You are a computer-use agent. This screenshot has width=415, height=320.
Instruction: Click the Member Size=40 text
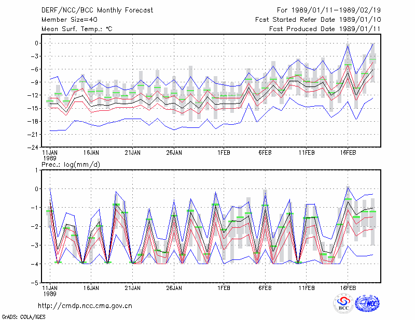pyautogui.click(x=70, y=20)
